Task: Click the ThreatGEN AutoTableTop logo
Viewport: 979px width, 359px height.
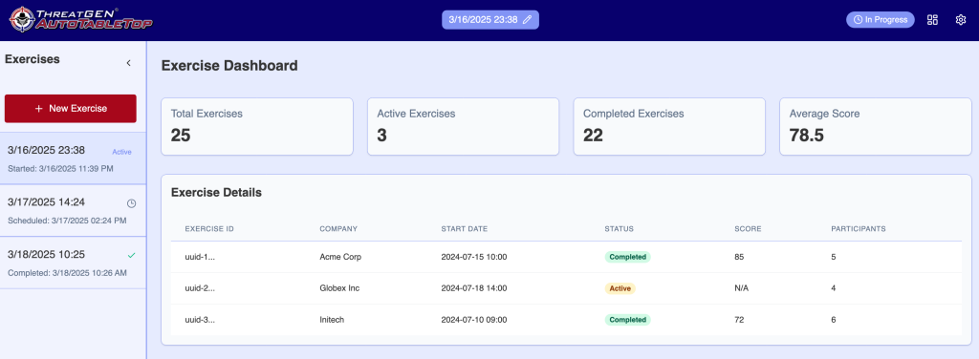Action: click(x=80, y=19)
